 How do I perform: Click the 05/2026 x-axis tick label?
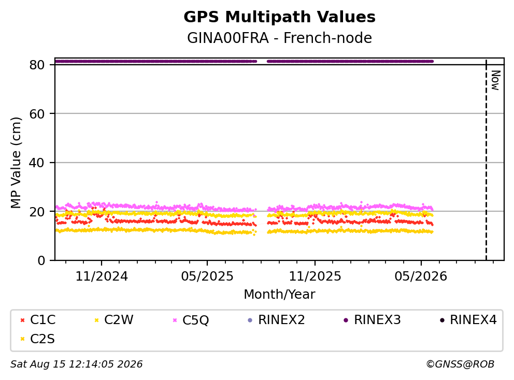(x=421, y=276)
